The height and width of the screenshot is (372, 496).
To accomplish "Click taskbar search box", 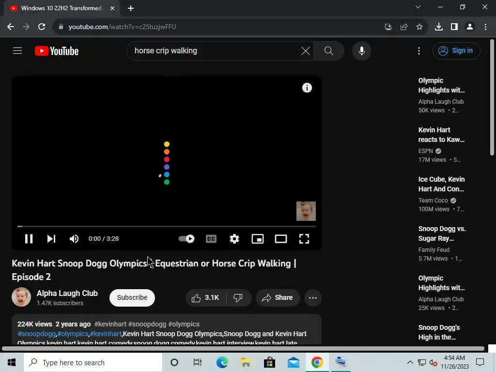I will (93, 362).
